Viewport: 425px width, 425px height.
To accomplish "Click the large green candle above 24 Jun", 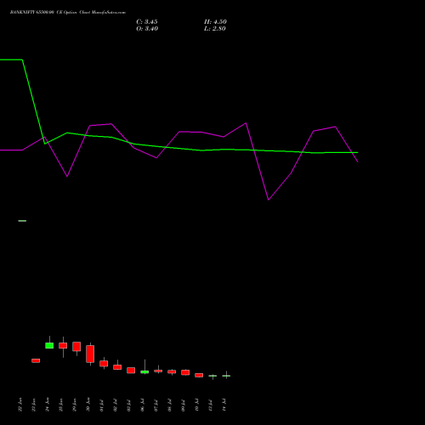I will tap(49, 345).
